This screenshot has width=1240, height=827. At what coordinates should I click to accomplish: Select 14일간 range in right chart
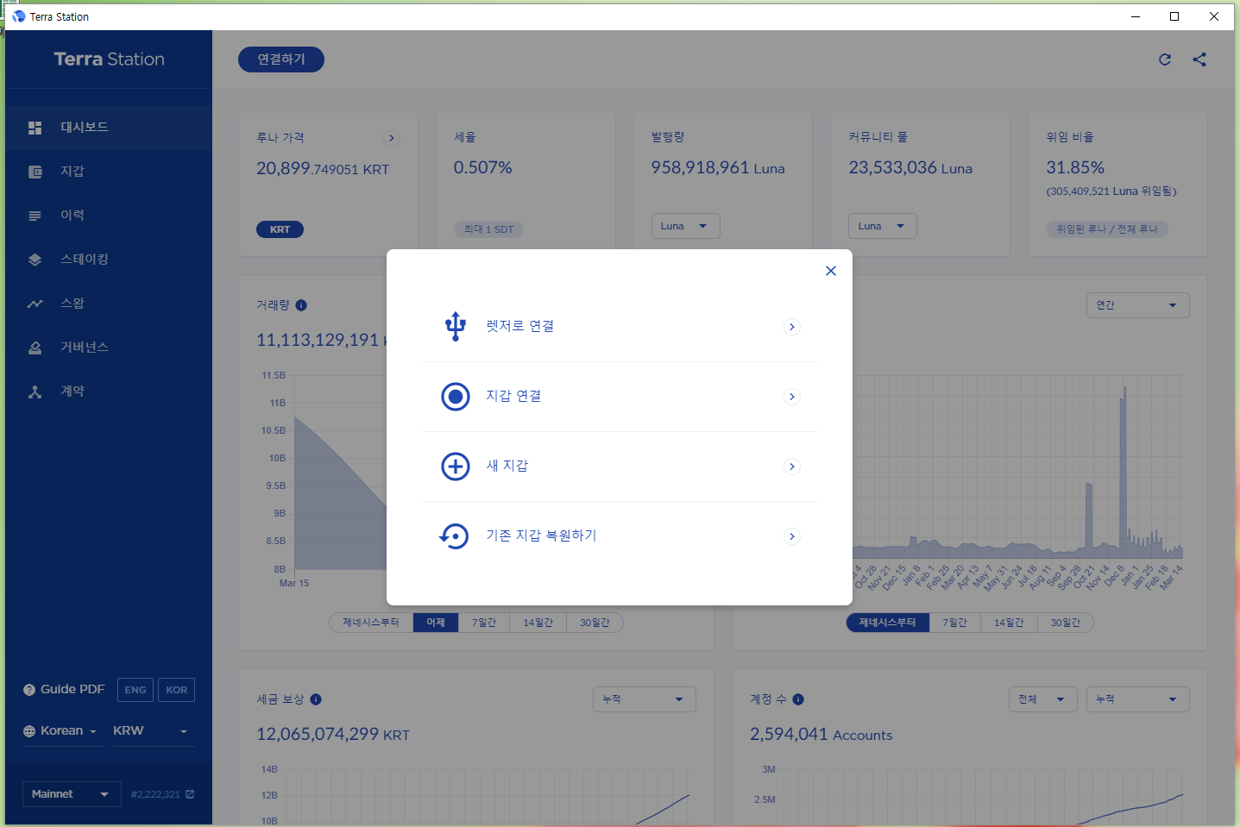[1009, 623]
